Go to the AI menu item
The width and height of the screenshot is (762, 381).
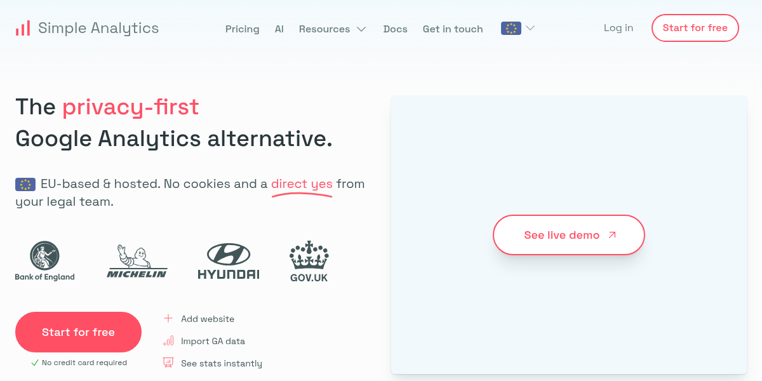pos(279,29)
